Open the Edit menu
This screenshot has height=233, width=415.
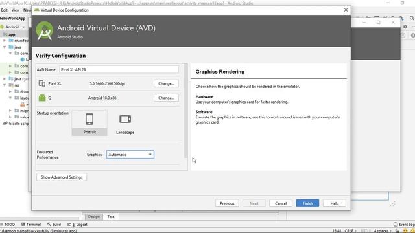click(4, 10)
